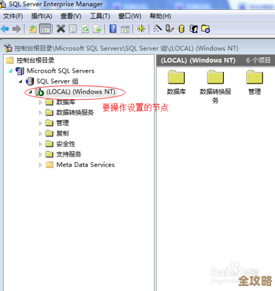Select Microsoft SQL Servers tree label
Image resolution: width=275 pixels, height=291 pixels.
[x=61, y=71]
